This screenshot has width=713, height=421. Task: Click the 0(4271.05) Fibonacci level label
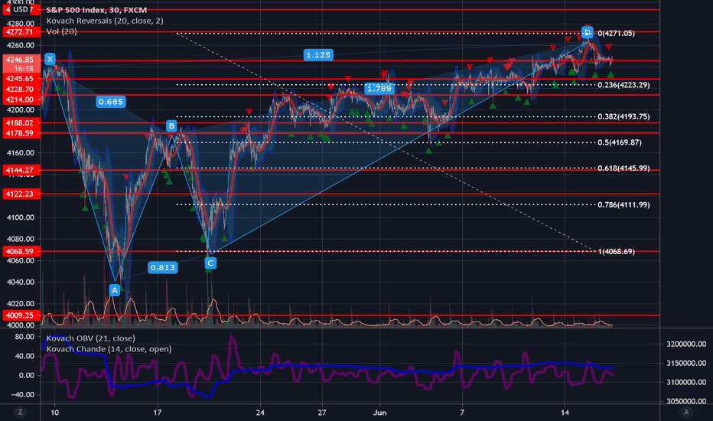616,33
